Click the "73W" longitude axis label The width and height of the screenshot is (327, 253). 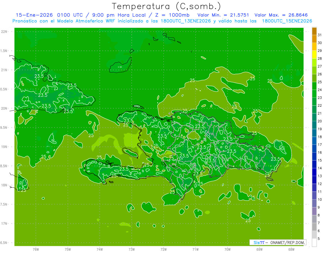(x=132, y=249)
